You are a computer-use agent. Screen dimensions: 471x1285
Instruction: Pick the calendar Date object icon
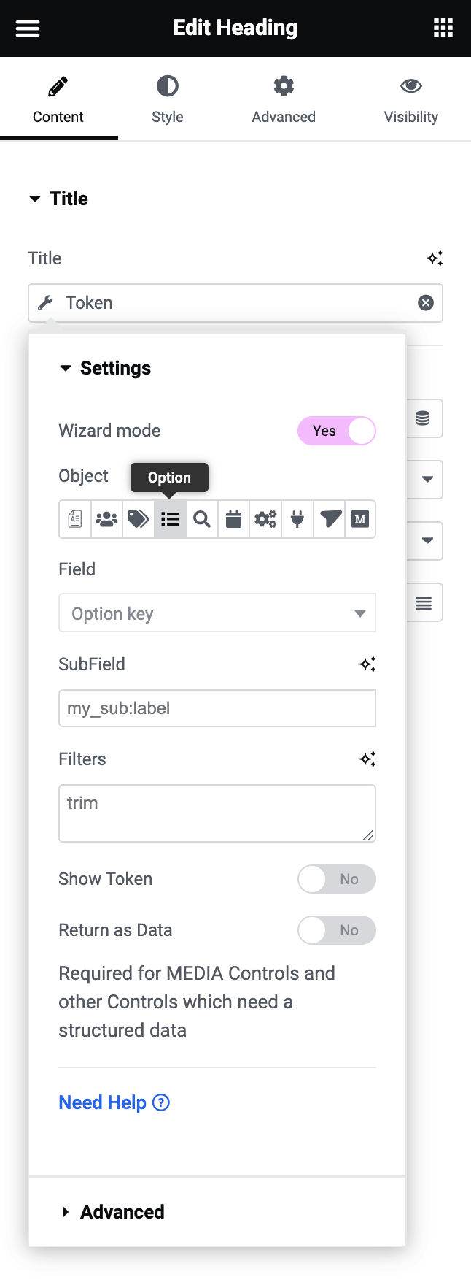[233, 519]
